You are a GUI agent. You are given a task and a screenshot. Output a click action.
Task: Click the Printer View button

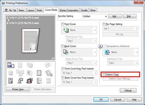[18, 89]
